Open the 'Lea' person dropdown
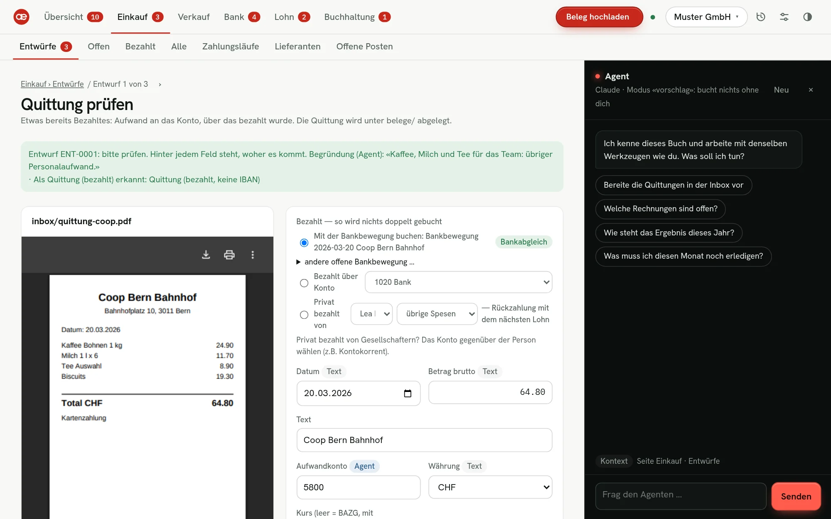 [371, 314]
